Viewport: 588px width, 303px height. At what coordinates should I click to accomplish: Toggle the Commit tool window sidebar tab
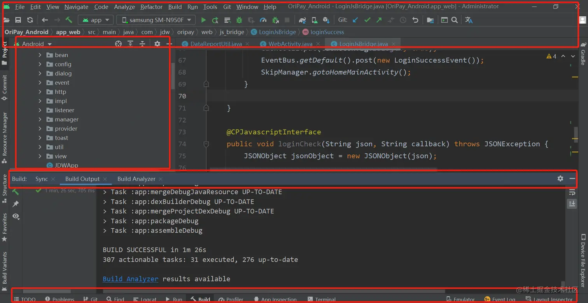tap(5, 88)
